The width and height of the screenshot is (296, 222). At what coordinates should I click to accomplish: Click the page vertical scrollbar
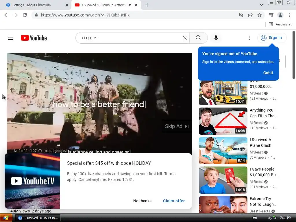click(294, 55)
